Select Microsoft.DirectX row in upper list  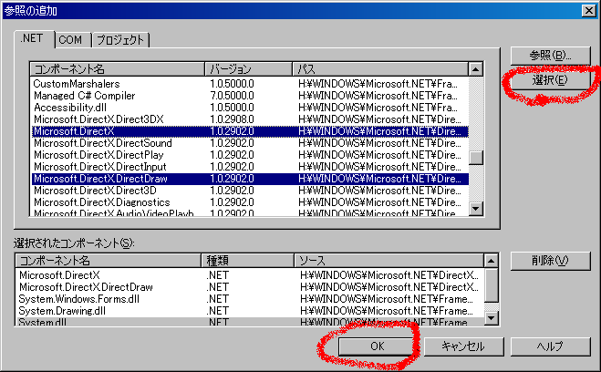tap(250, 131)
